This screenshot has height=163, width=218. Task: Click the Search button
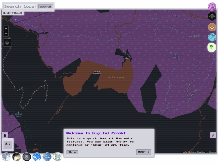tap(46, 7)
